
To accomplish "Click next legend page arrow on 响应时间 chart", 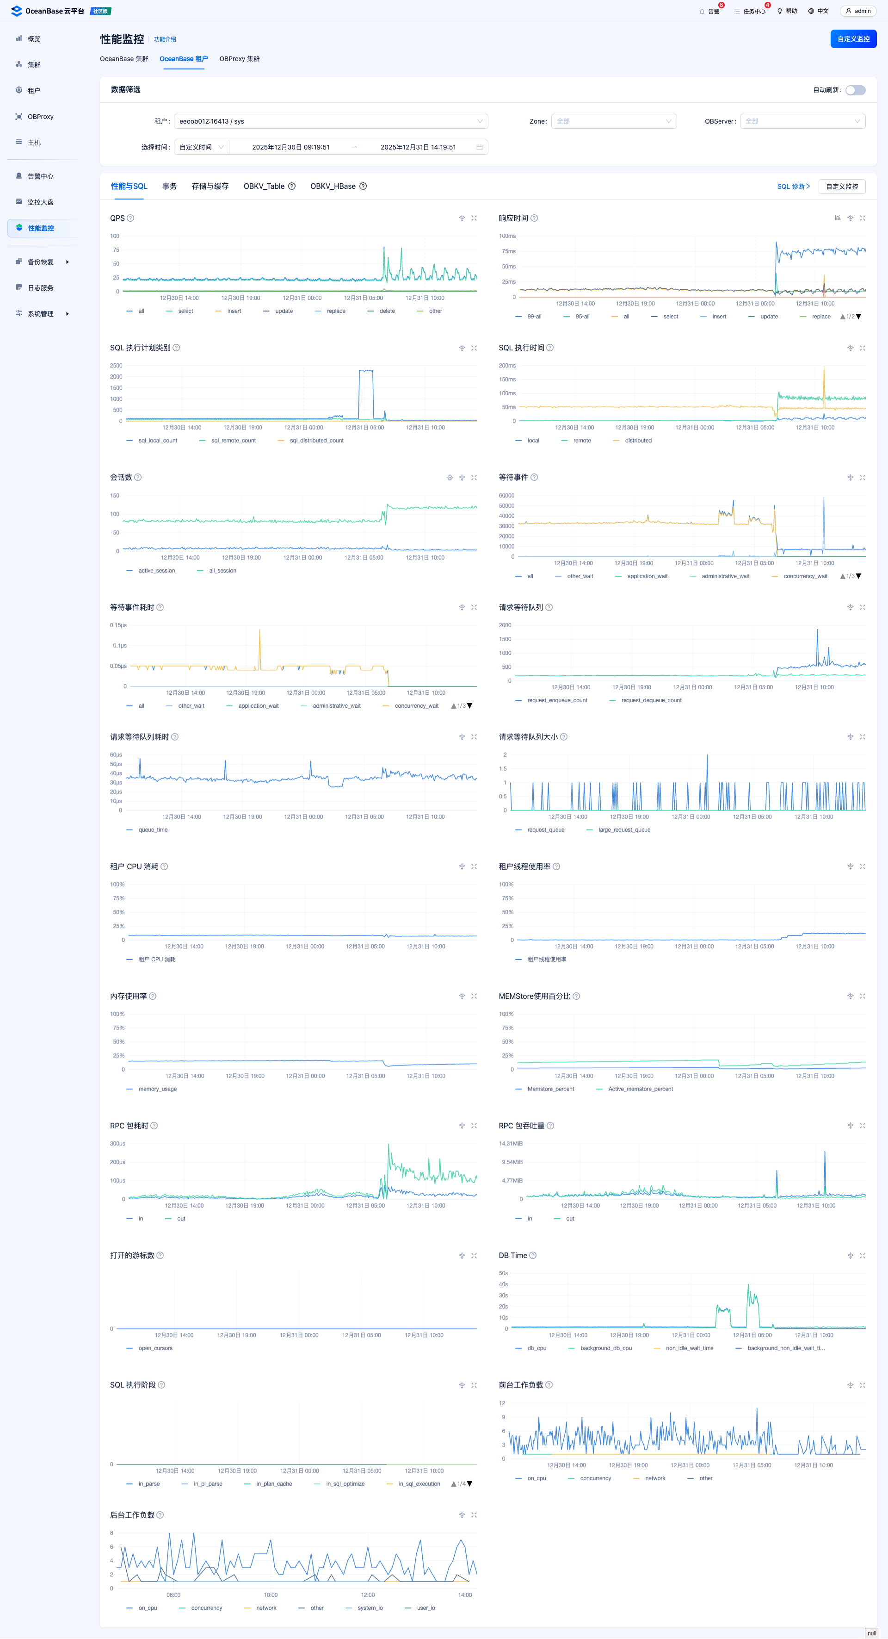I will pos(858,317).
